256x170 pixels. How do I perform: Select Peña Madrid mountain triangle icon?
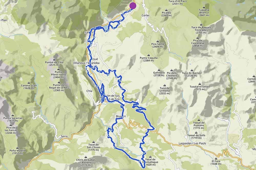(x=17, y=148)
